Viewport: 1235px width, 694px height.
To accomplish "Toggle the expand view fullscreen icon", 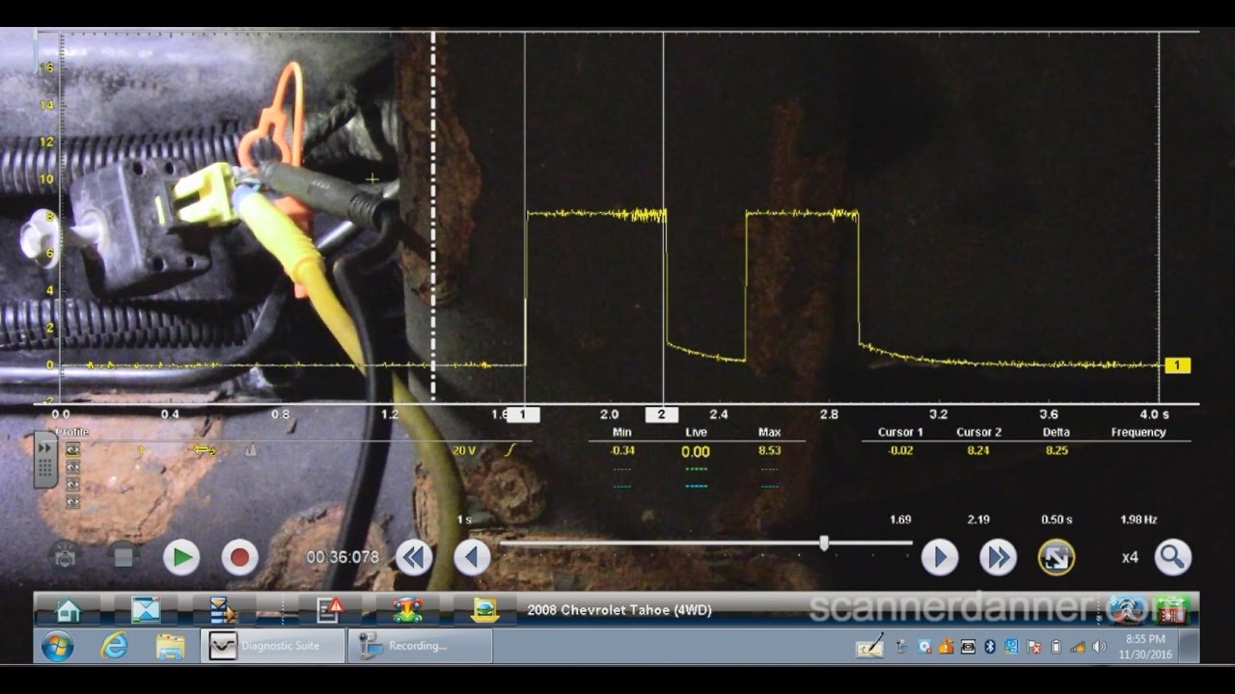I will tap(1056, 557).
